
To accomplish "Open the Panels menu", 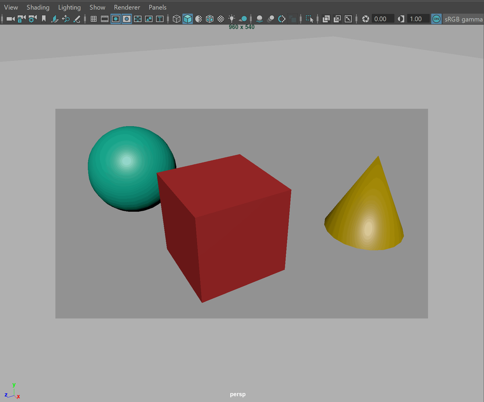I will (x=157, y=7).
